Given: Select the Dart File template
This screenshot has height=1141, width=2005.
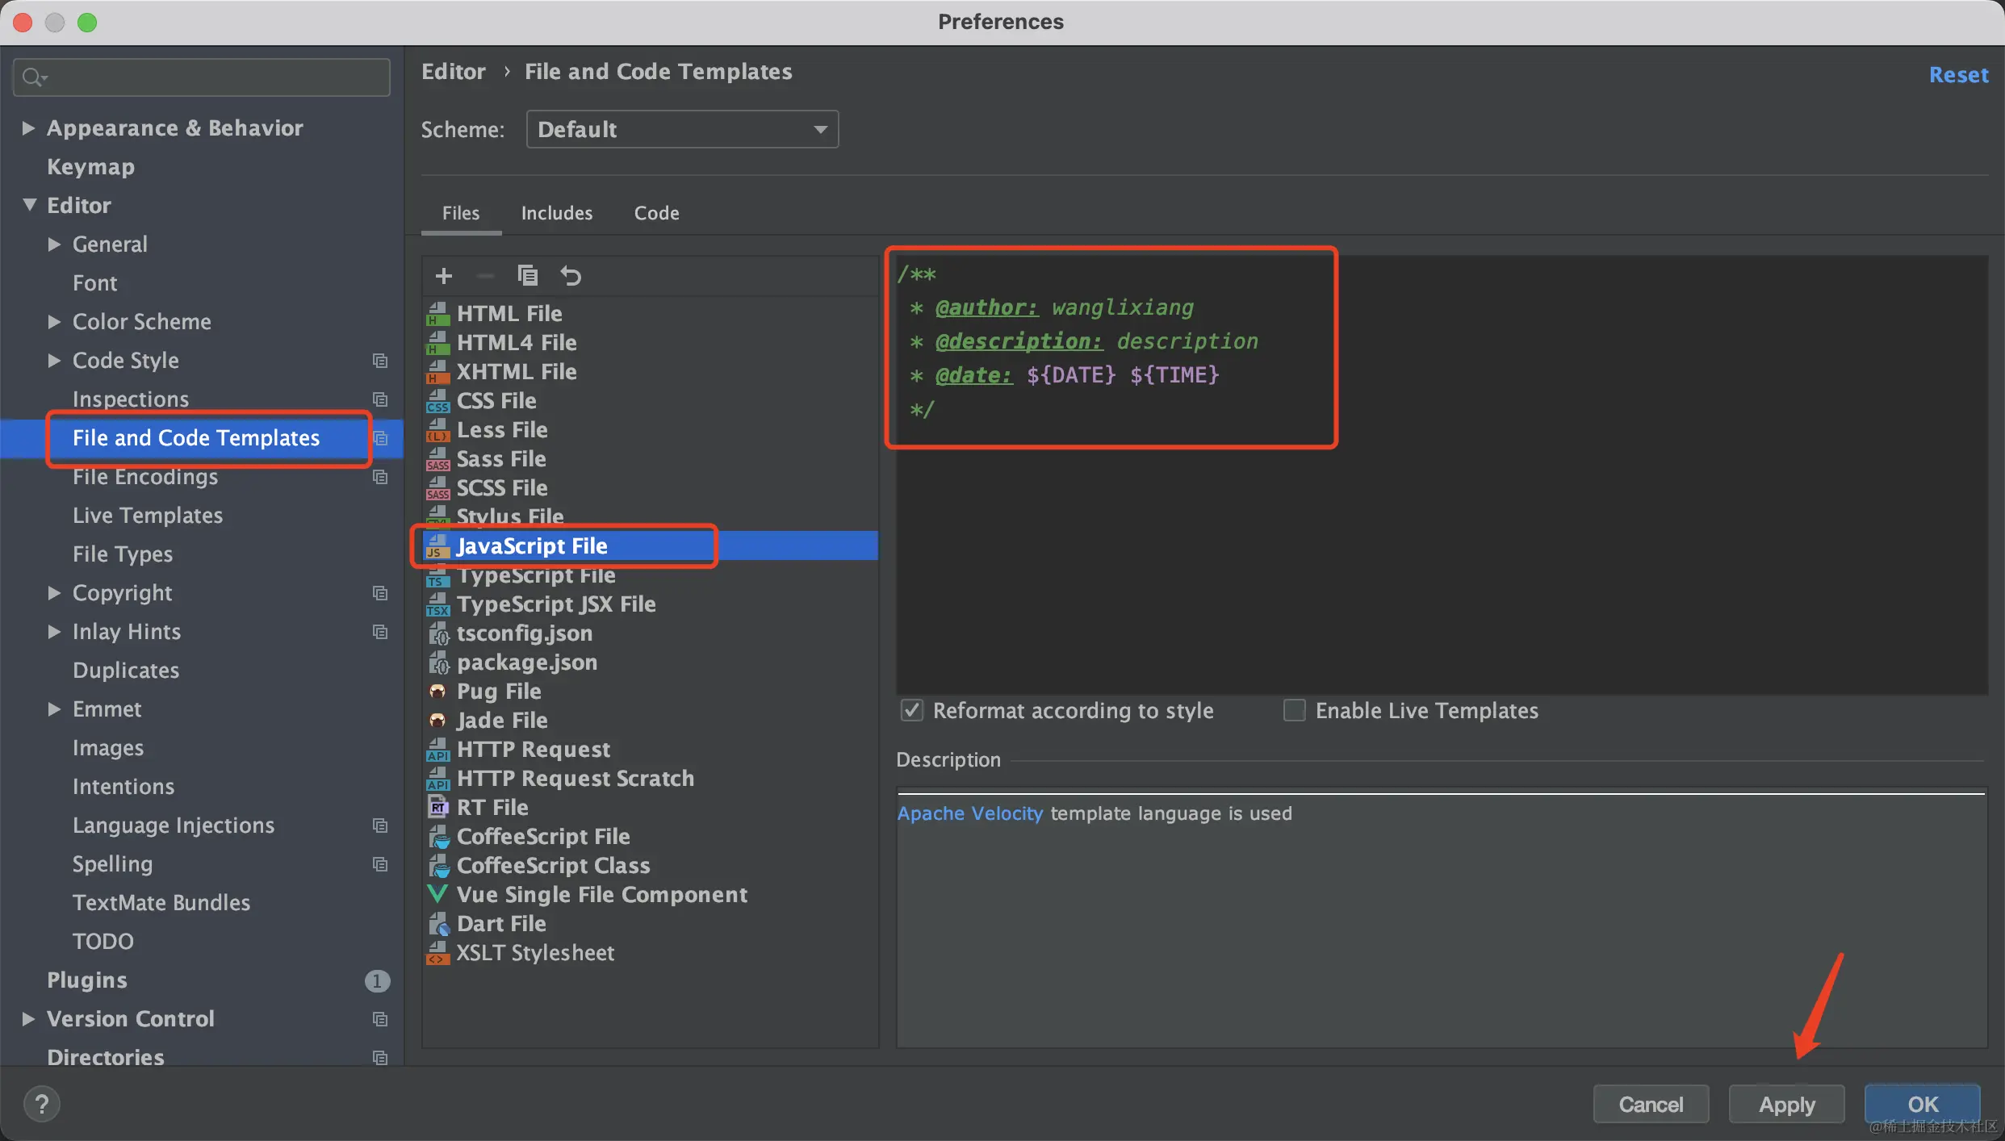Looking at the screenshot, I should coord(500,923).
